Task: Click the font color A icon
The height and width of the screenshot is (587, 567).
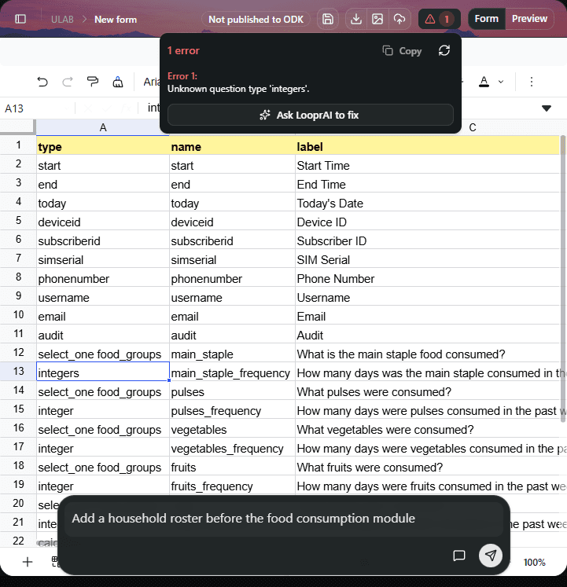Action: (484, 82)
